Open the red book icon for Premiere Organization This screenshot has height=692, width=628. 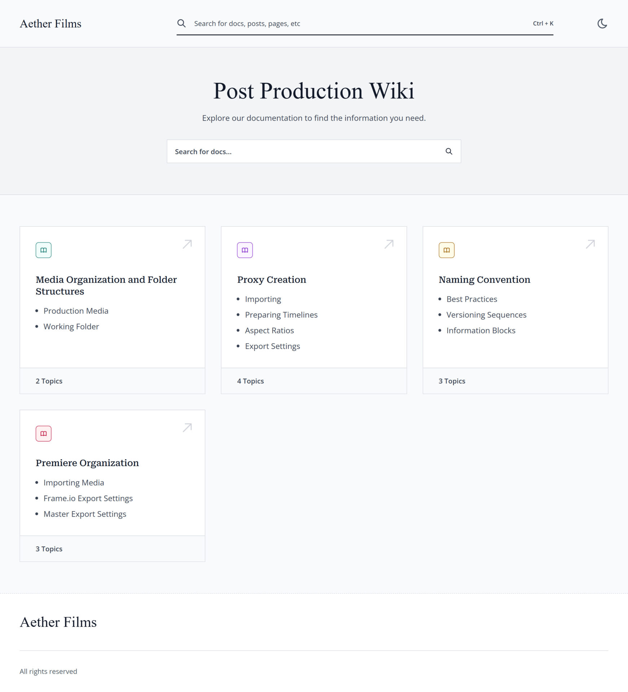(44, 434)
